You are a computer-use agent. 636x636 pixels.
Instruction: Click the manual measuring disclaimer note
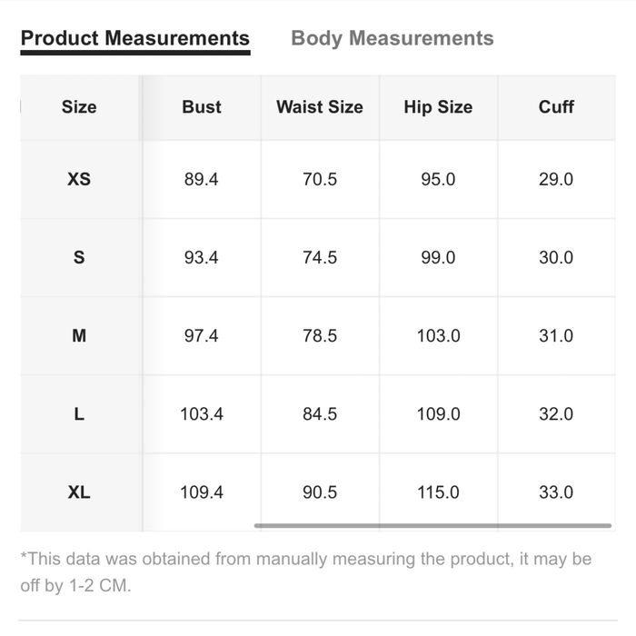coord(305,571)
